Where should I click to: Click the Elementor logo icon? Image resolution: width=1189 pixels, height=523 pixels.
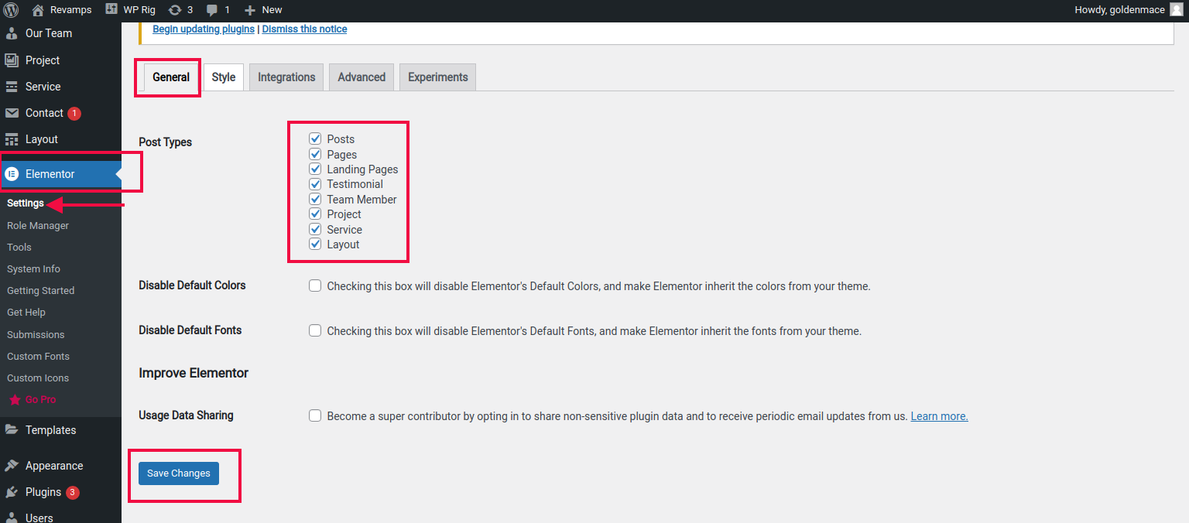pos(12,174)
